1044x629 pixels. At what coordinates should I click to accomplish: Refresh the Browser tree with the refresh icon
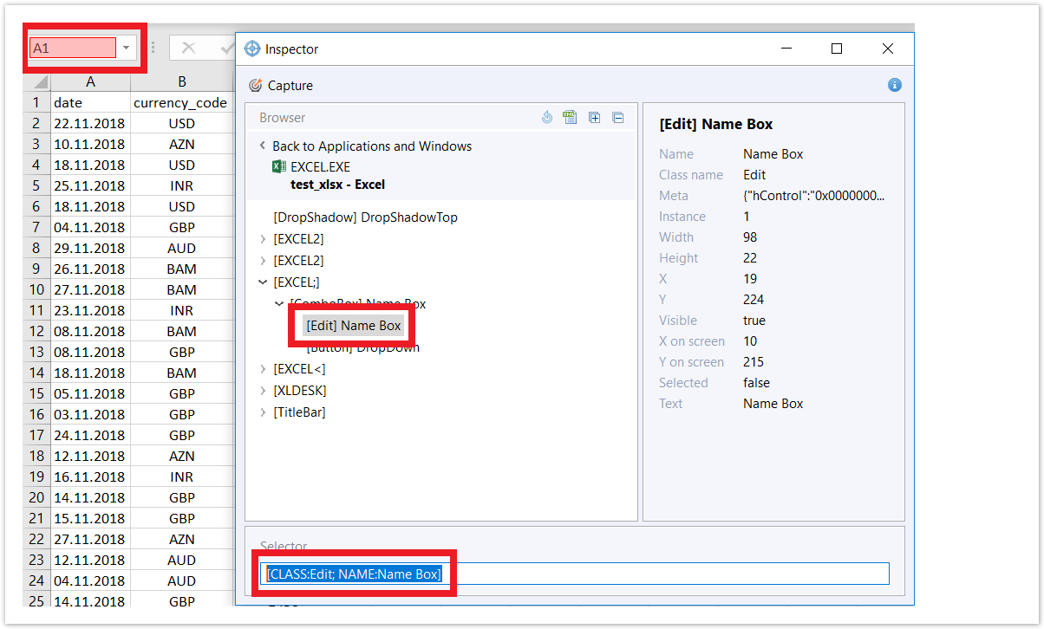click(547, 118)
